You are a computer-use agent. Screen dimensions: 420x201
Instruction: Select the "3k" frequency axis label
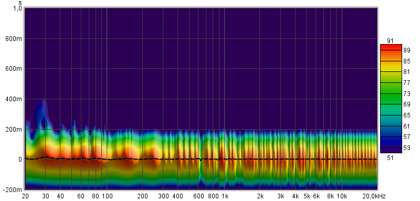(281, 196)
